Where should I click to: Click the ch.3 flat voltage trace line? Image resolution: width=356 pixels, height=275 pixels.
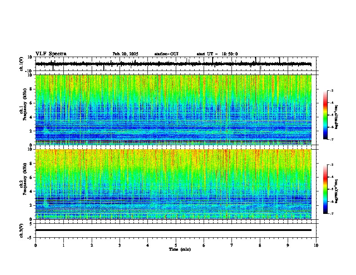(x=174, y=230)
